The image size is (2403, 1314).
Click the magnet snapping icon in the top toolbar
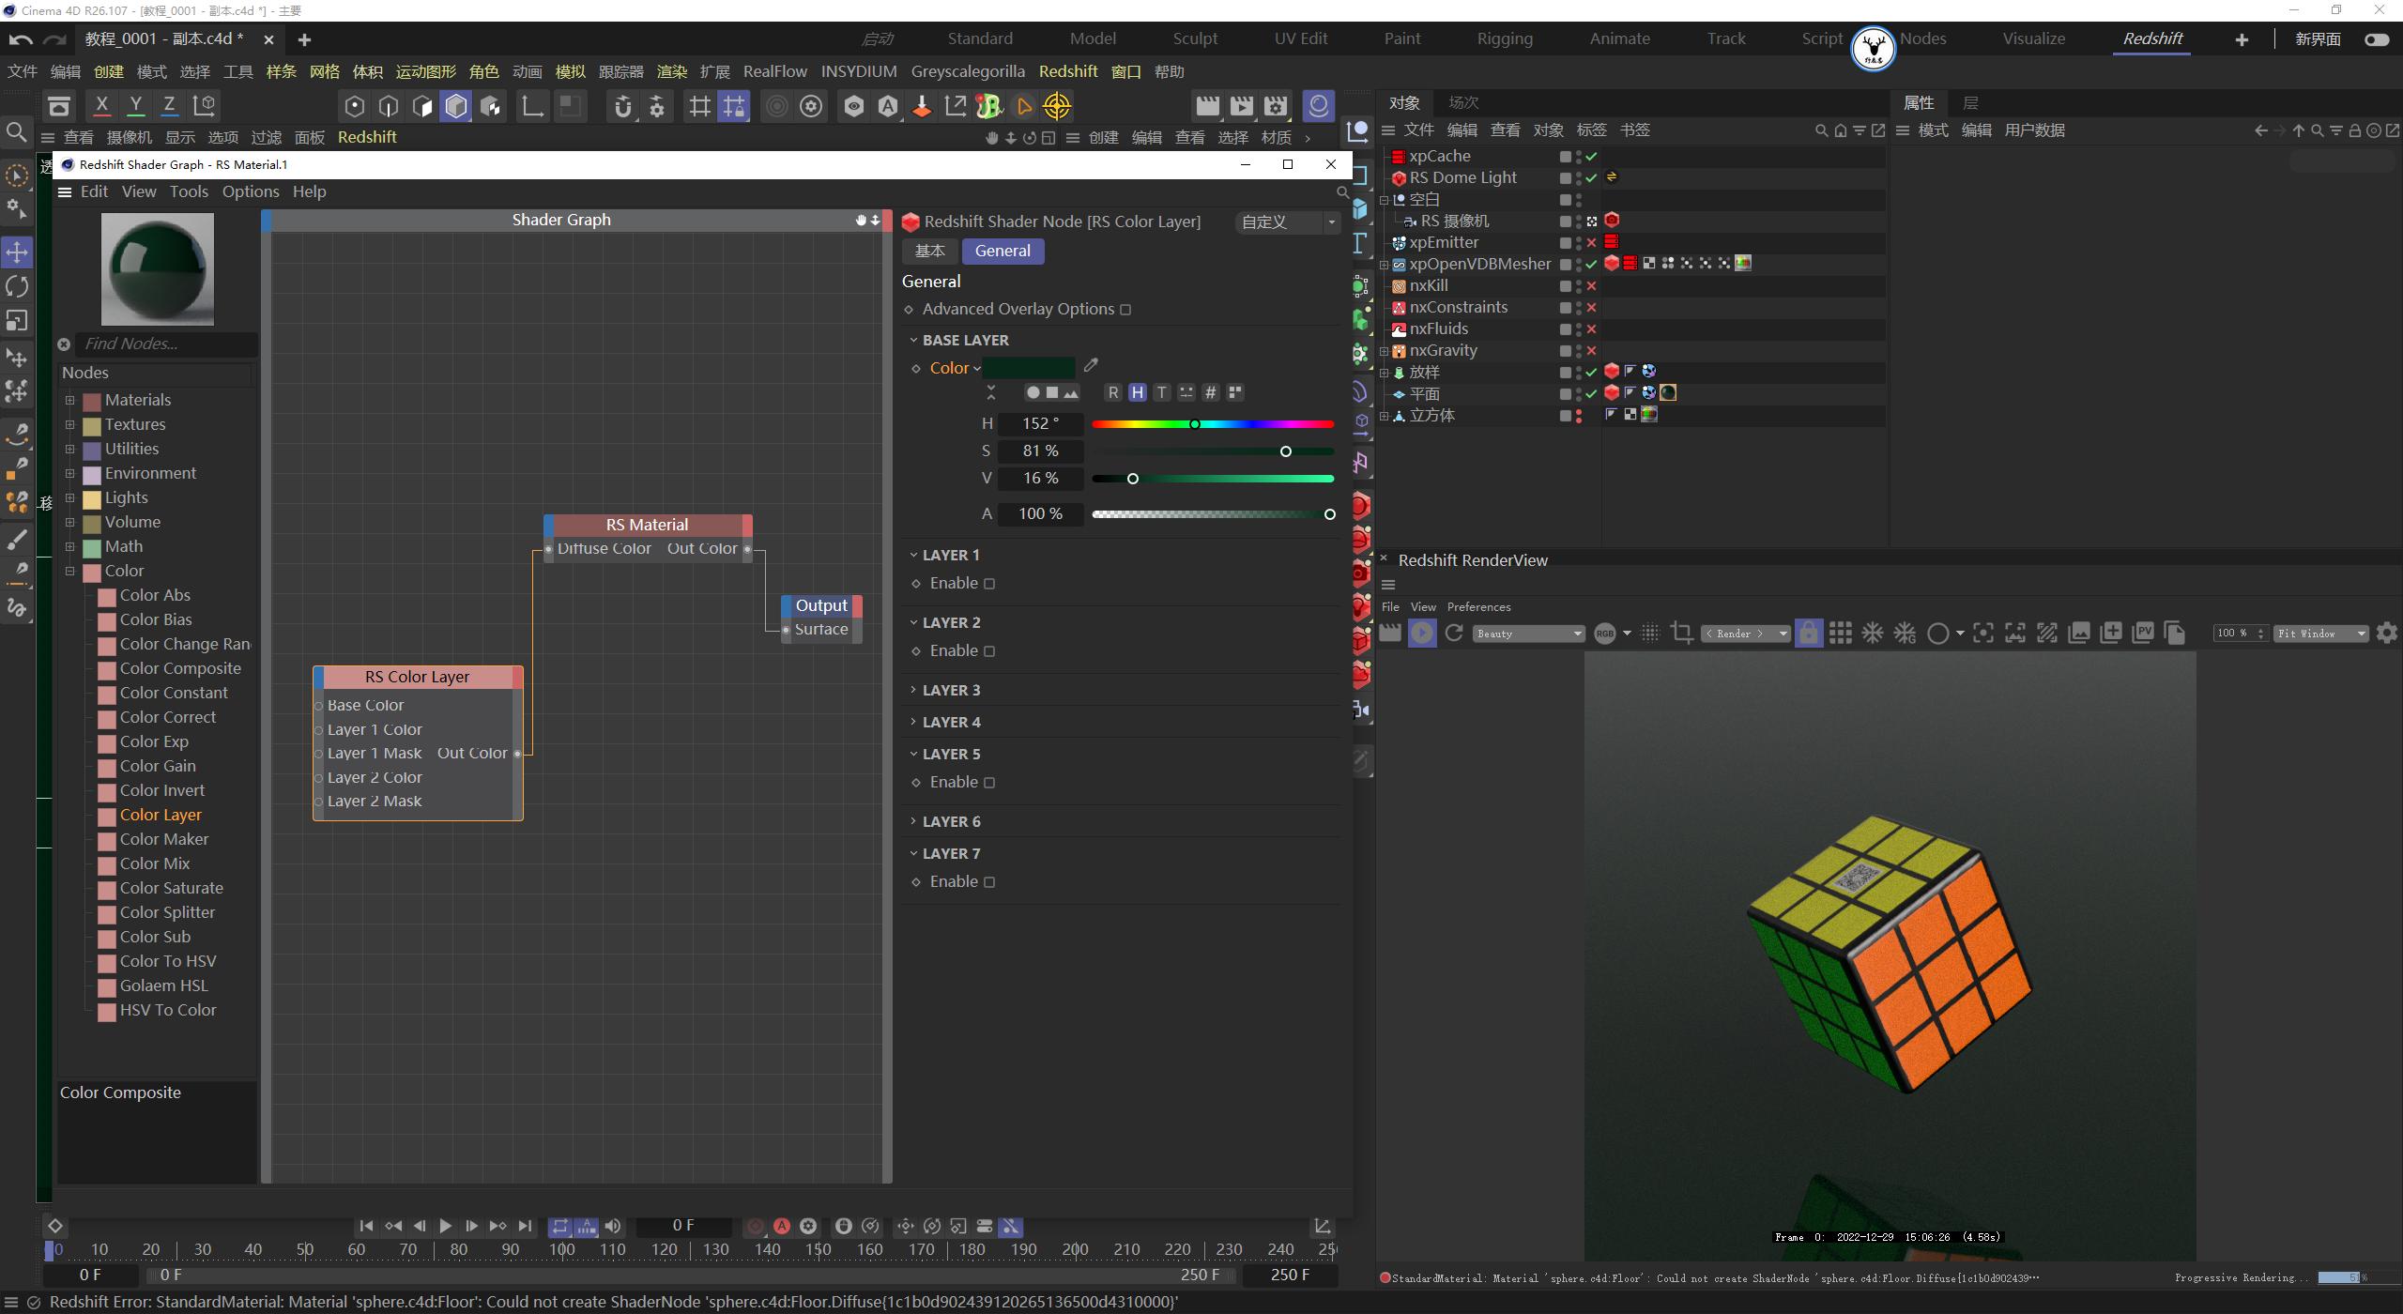[x=623, y=106]
